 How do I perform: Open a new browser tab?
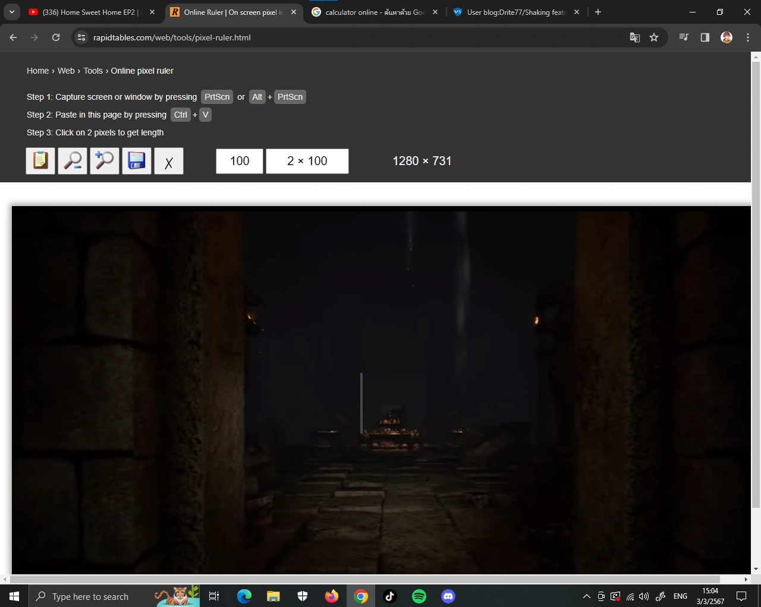click(x=598, y=12)
